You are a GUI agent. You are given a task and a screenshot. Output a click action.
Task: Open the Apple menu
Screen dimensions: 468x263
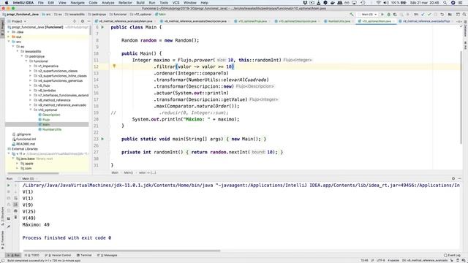tap(7, 3)
